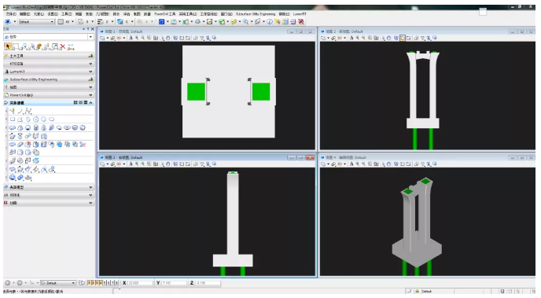The image size is (541, 298).
Task: Maximize the View 1 window
Action: [301, 31]
